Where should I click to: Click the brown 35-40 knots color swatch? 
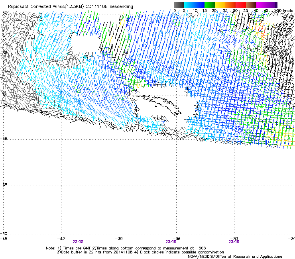click(x=251, y=5)
